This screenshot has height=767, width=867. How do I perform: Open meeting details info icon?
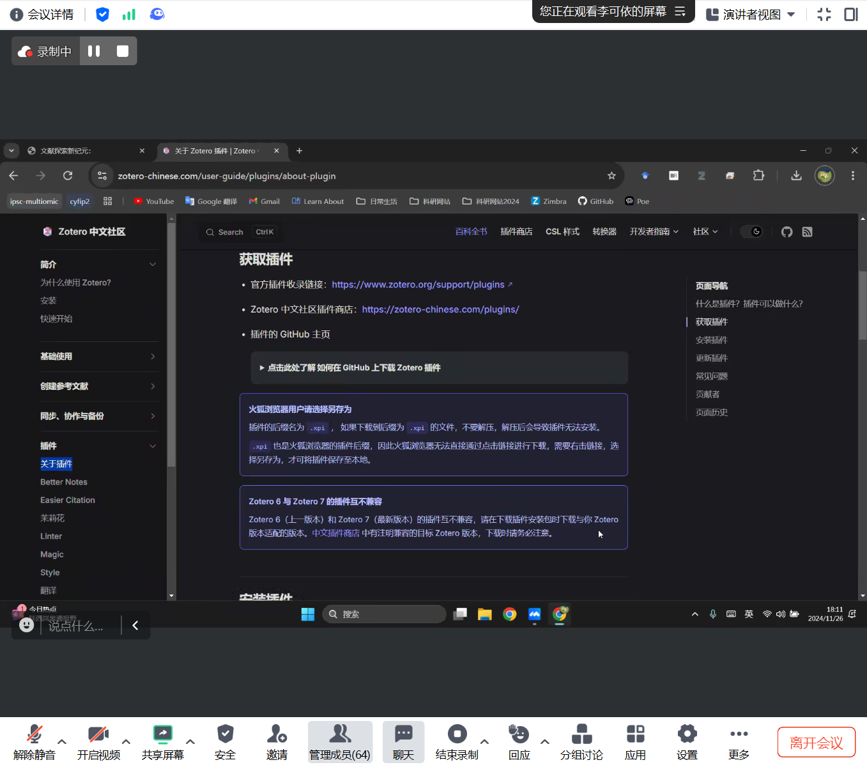point(17,14)
